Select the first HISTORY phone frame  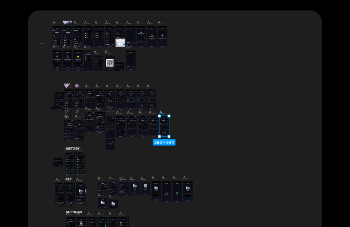[70, 164]
